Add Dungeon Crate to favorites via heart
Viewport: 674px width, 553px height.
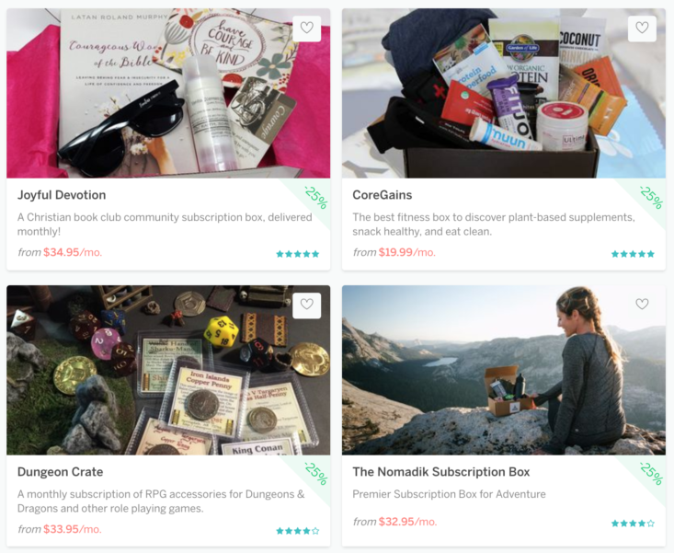[306, 305]
